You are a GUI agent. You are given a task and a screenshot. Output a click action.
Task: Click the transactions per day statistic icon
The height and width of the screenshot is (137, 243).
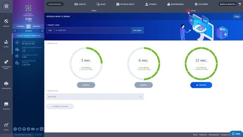[17, 56]
